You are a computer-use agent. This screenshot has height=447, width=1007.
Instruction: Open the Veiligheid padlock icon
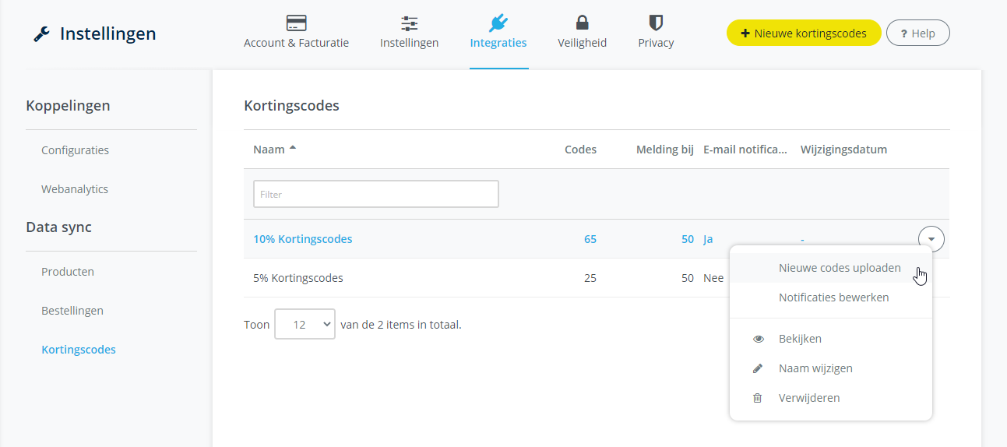point(582,23)
